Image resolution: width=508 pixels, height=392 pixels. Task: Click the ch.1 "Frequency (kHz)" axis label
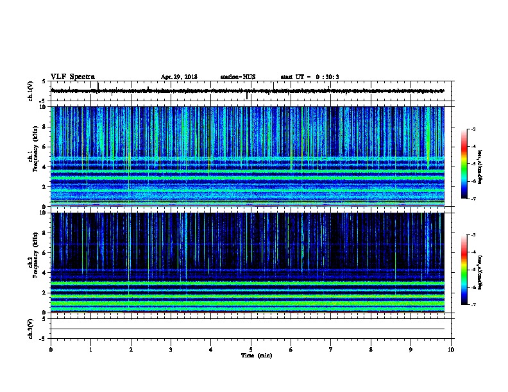tap(35, 149)
